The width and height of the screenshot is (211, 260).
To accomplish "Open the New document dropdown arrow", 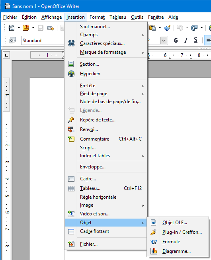I will click(x=19, y=28).
